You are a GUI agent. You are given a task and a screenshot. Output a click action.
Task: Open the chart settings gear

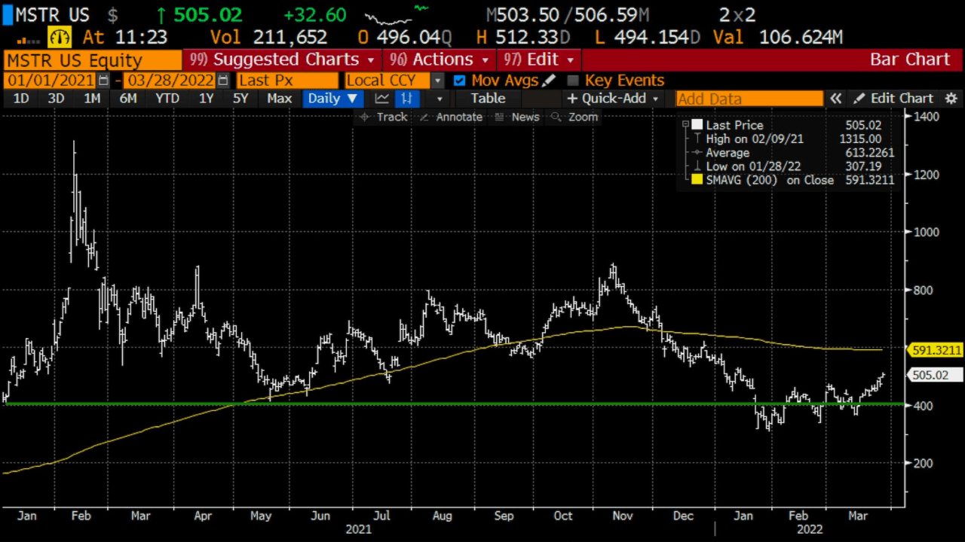point(951,99)
